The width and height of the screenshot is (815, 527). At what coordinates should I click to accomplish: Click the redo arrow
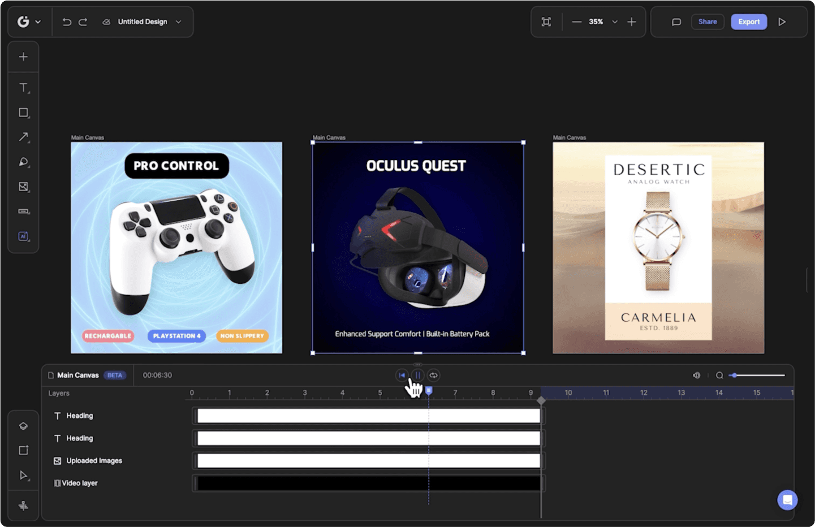point(83,21)
